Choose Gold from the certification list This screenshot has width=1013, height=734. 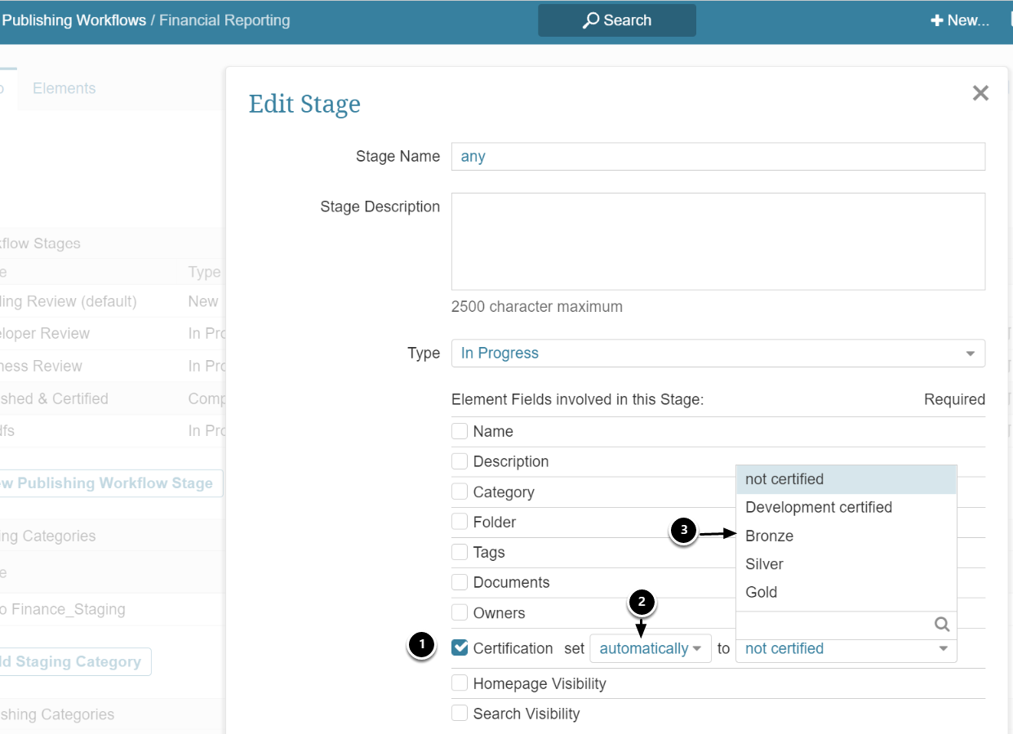[x=761, y=593]
